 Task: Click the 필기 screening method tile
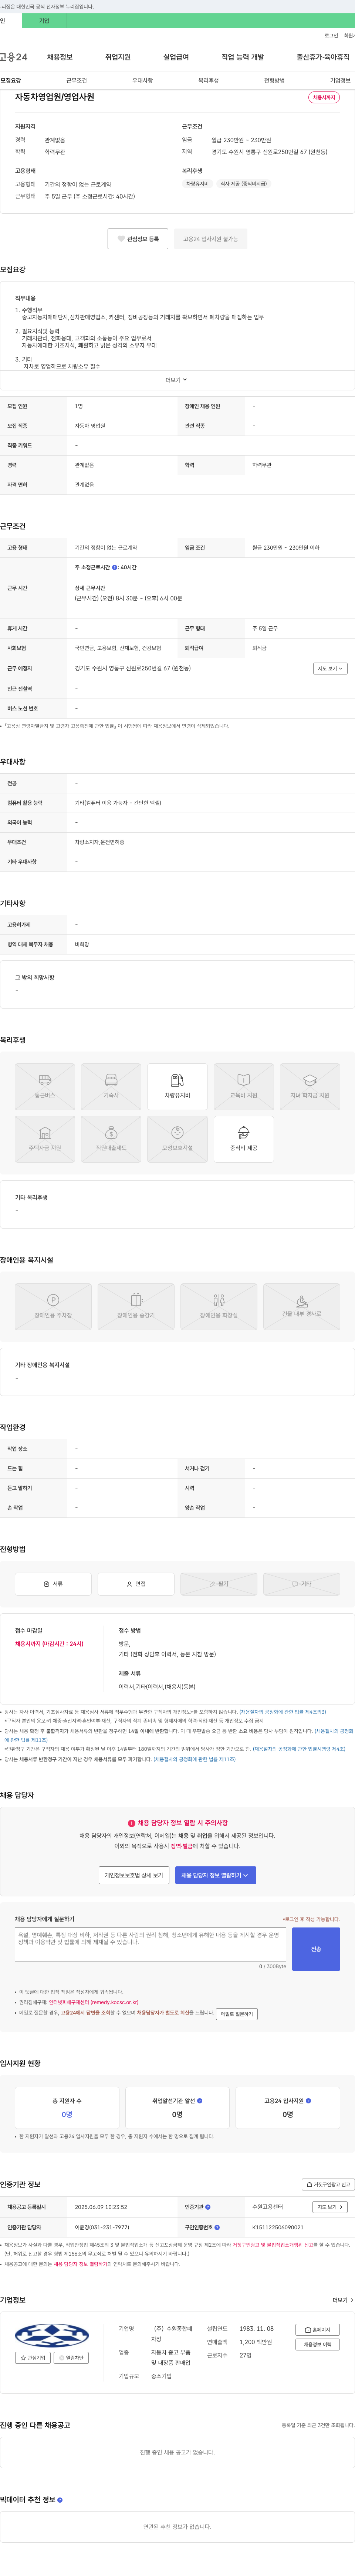point(219,1584)
